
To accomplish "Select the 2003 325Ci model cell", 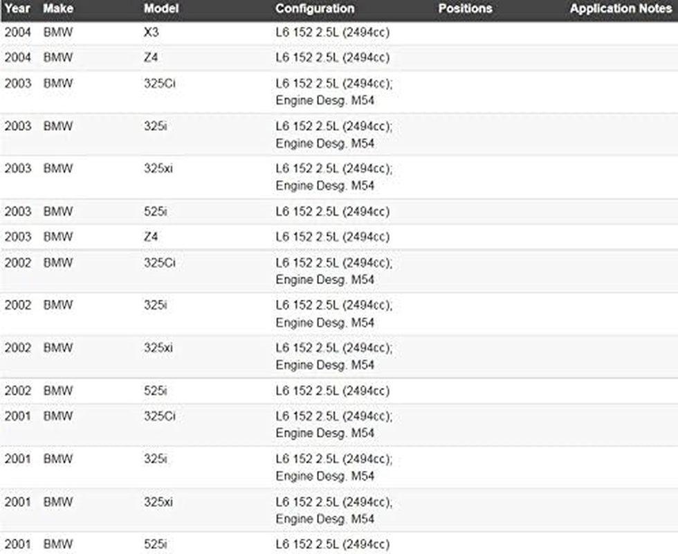I will 160,84.
